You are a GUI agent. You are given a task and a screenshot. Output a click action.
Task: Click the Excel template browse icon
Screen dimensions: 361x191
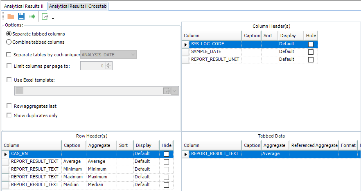click(x=167, y=91)
